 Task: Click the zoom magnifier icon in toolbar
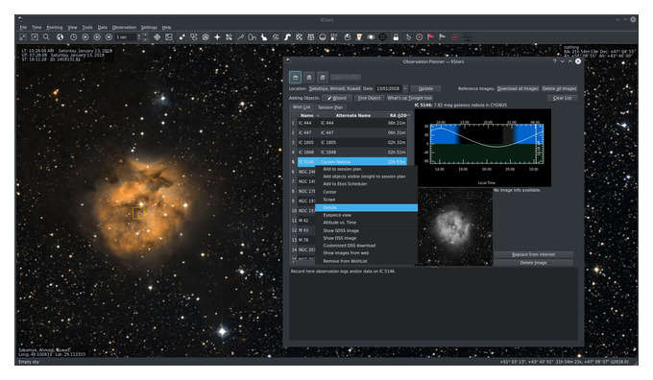46,37
